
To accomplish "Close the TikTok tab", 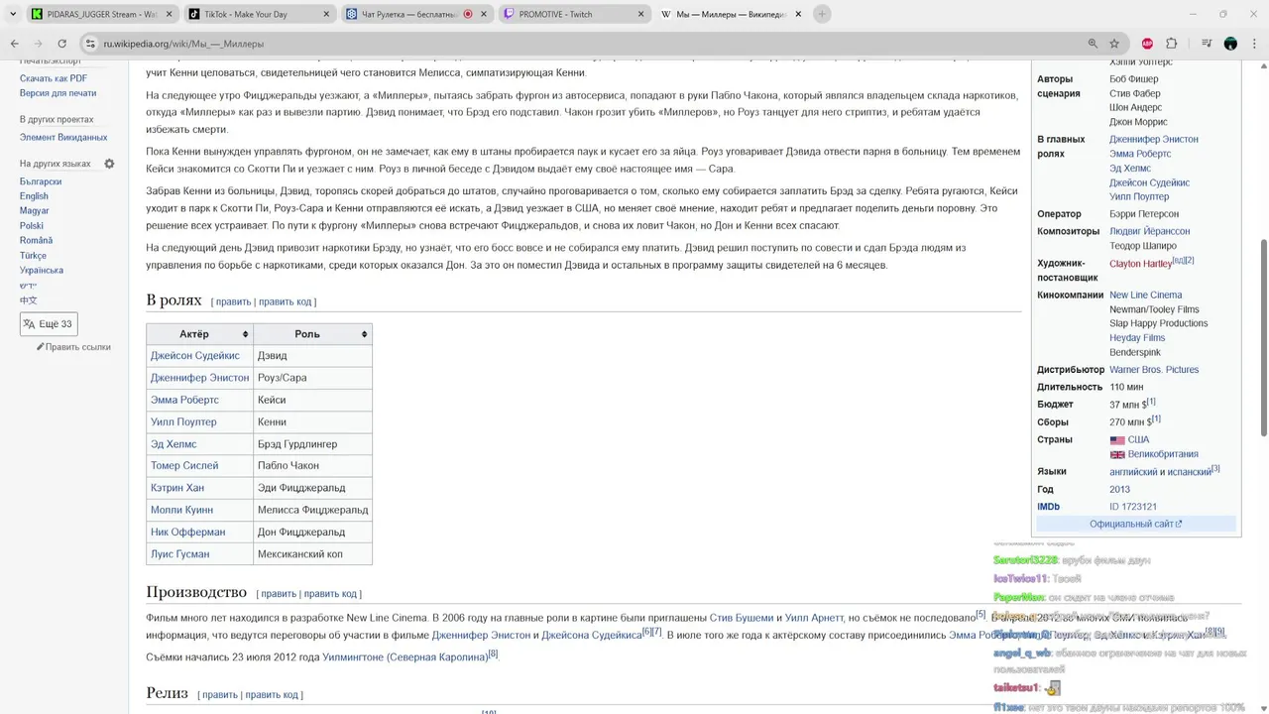I will click(x=326, y=14).
